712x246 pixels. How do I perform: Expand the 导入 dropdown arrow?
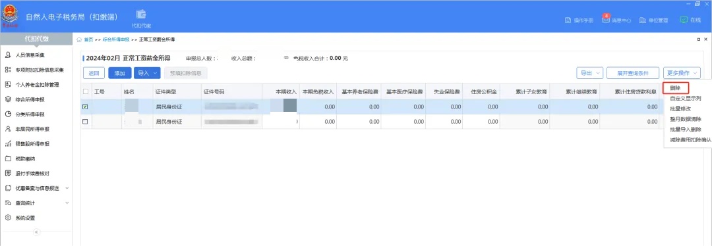point(156,73)
